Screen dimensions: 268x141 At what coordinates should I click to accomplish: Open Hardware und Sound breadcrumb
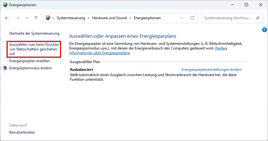(x=109, y=18)
